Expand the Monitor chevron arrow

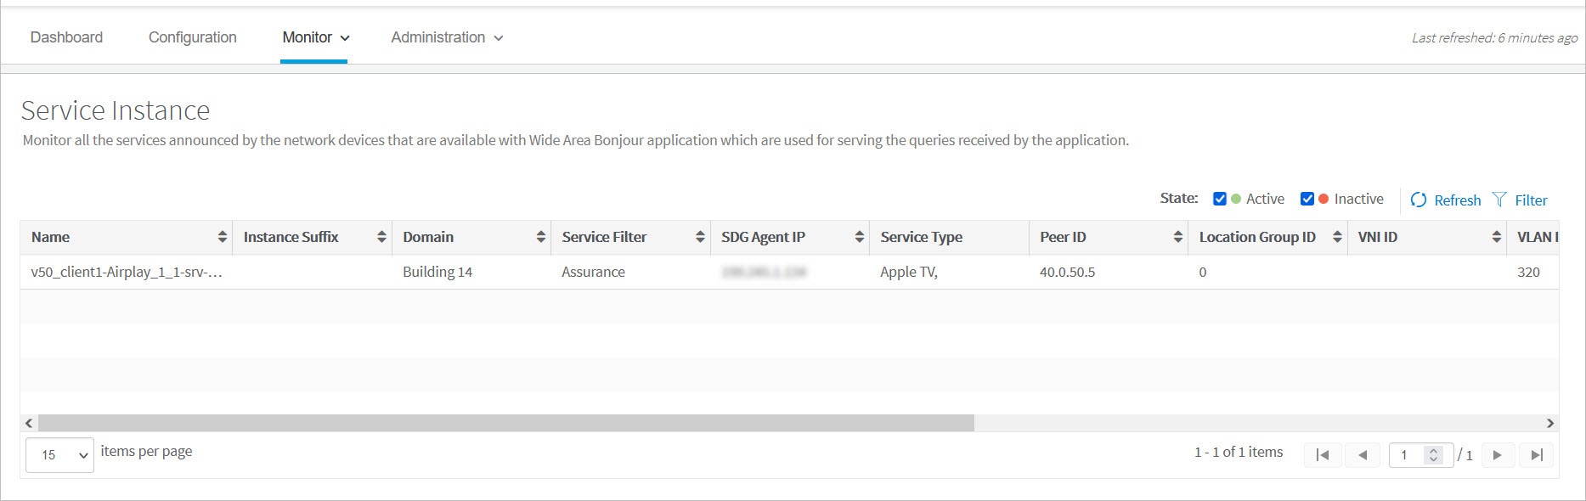(x=345, y=38)
